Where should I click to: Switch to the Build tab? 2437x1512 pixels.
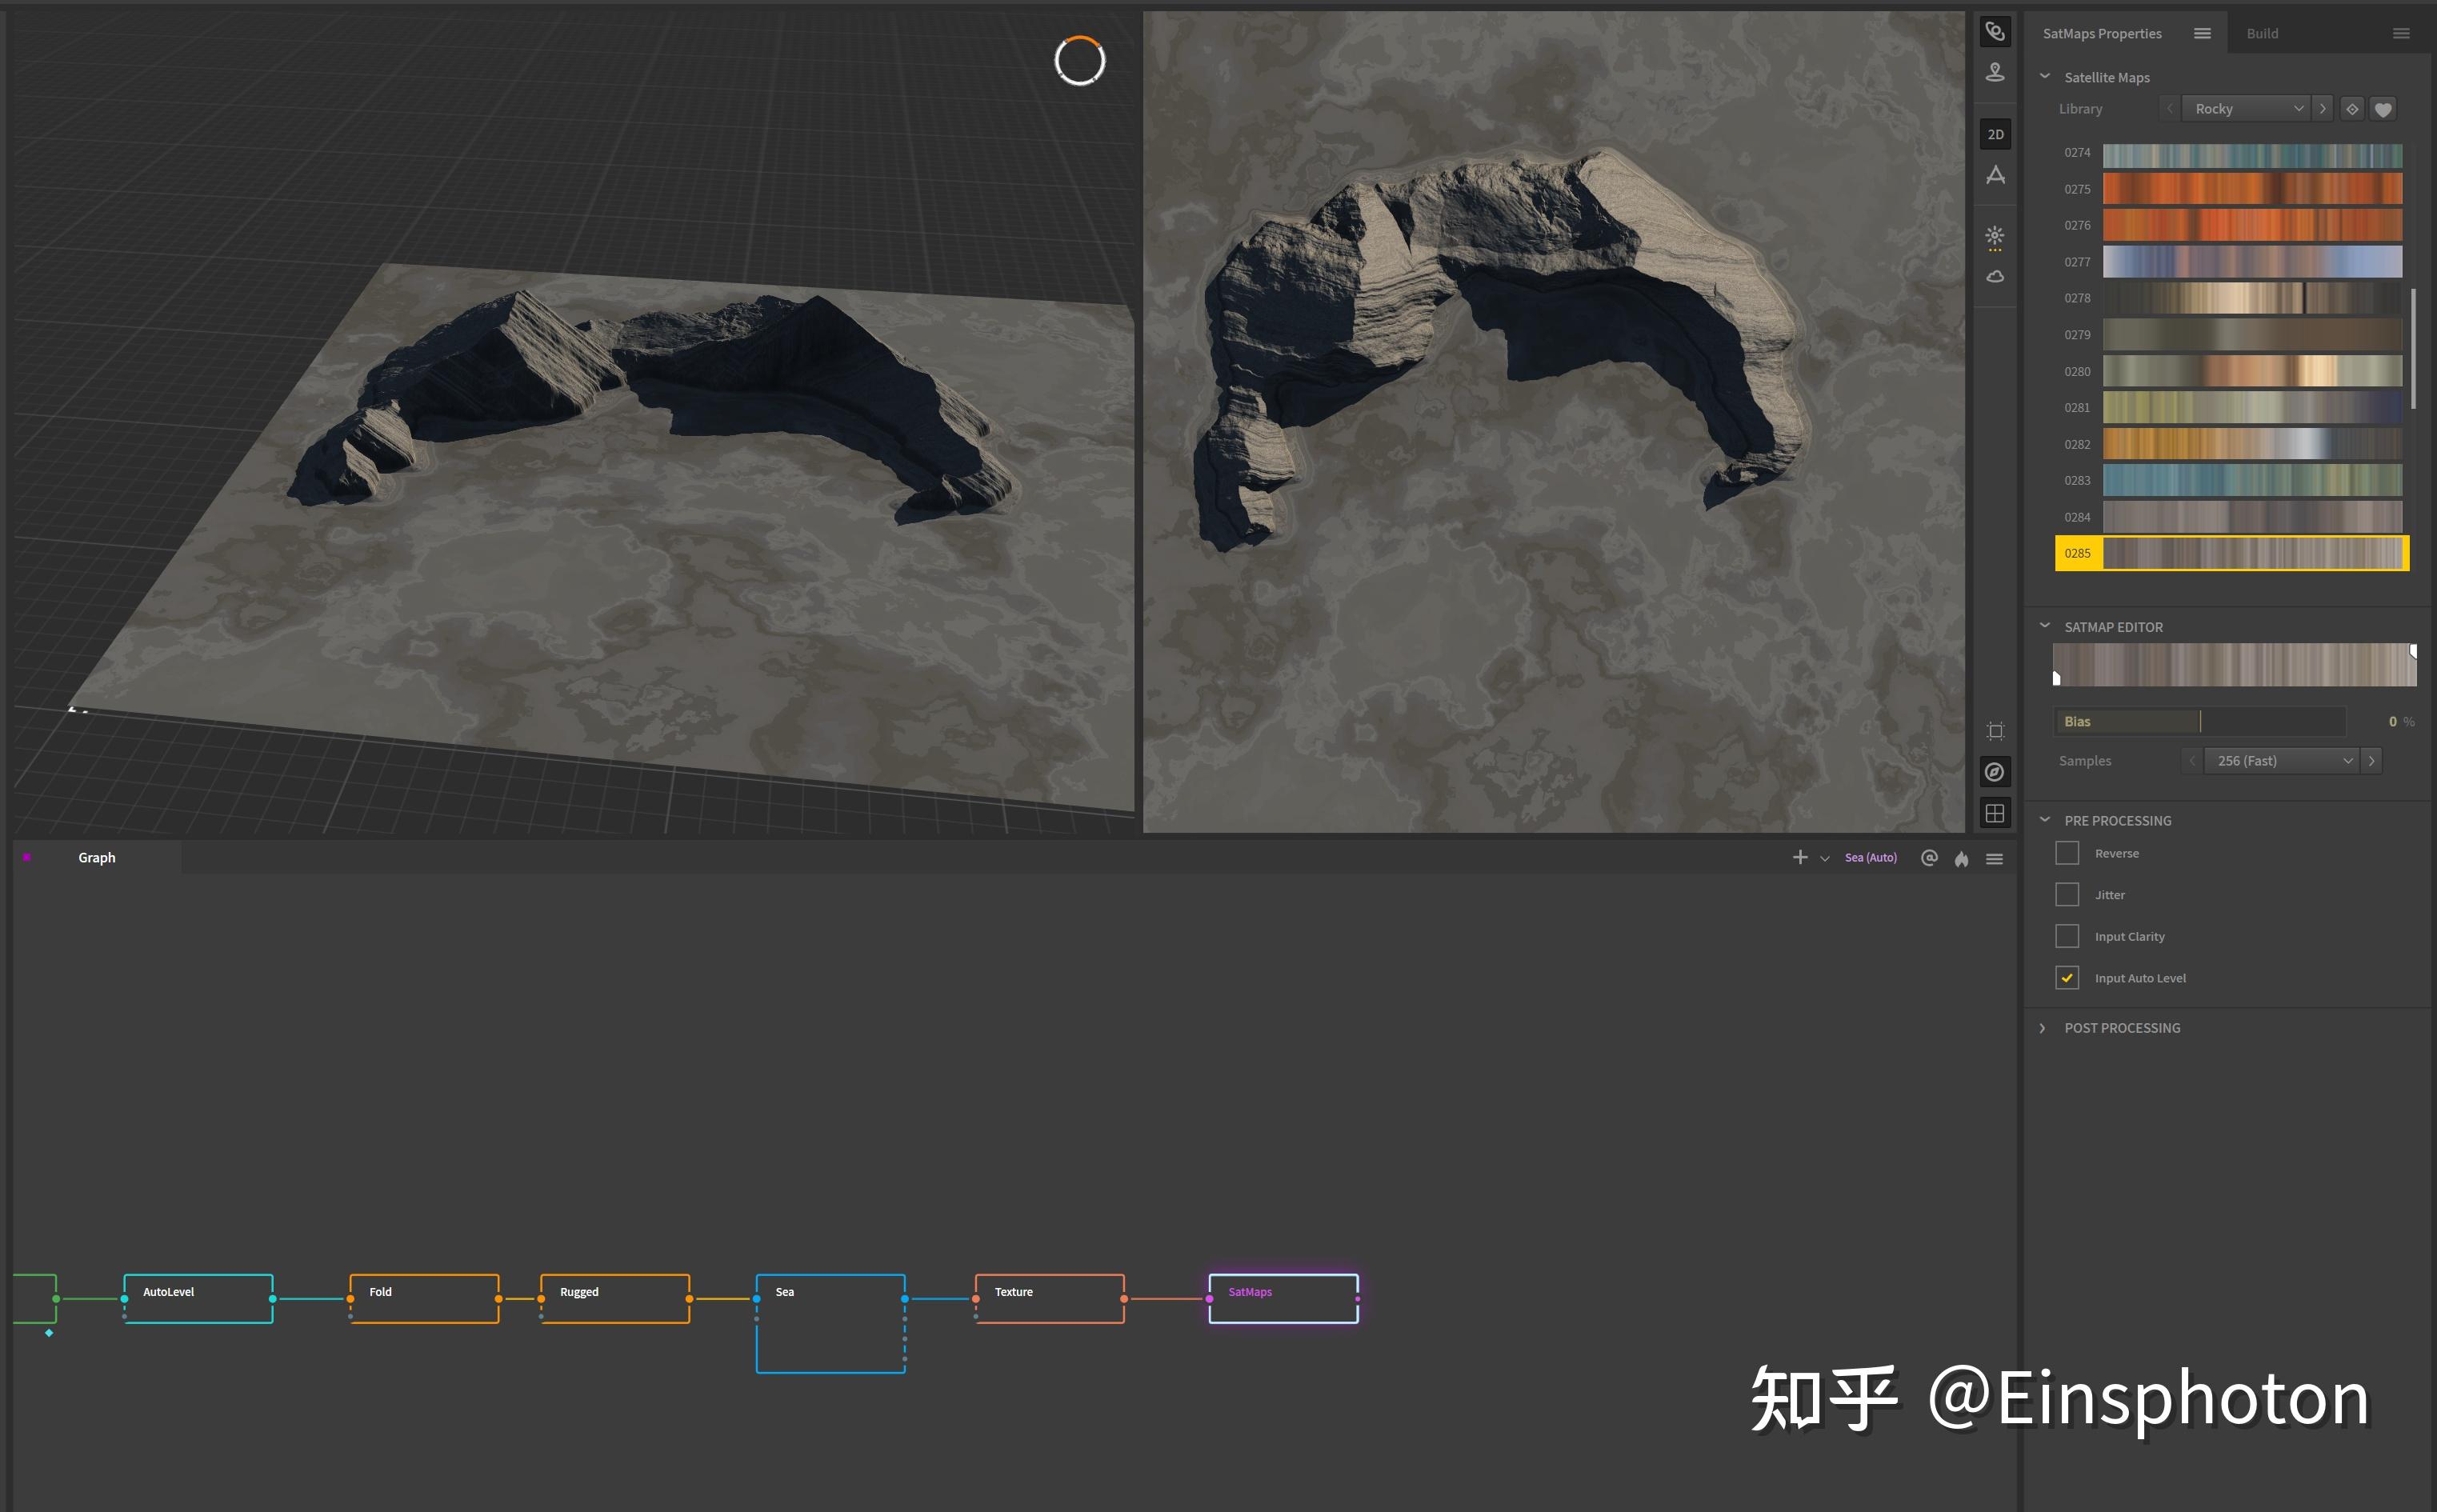[2262, 34]
